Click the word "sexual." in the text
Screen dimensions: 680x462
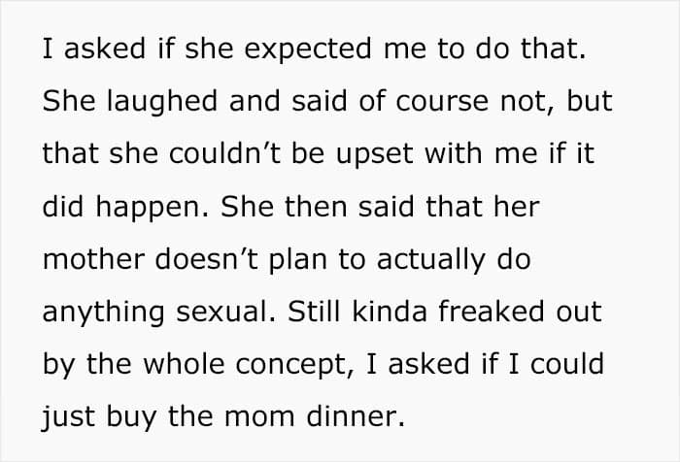coord(226,312)
